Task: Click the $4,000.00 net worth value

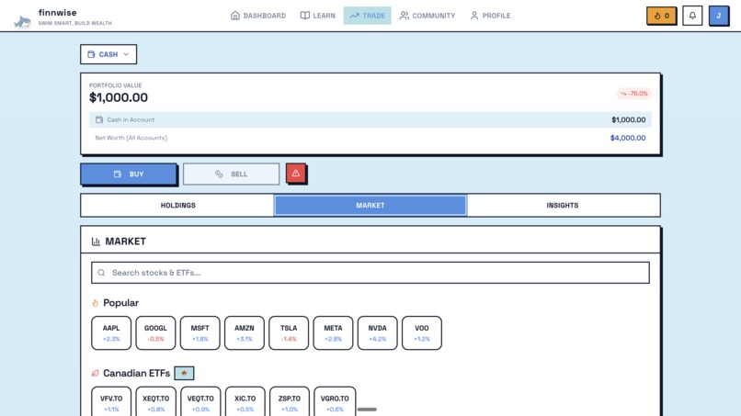Action: 628,138
